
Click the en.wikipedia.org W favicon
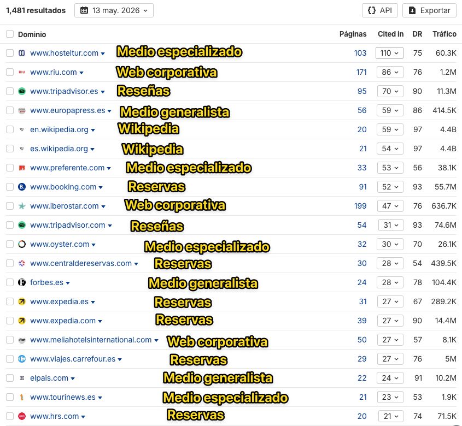tap(22, 129)
